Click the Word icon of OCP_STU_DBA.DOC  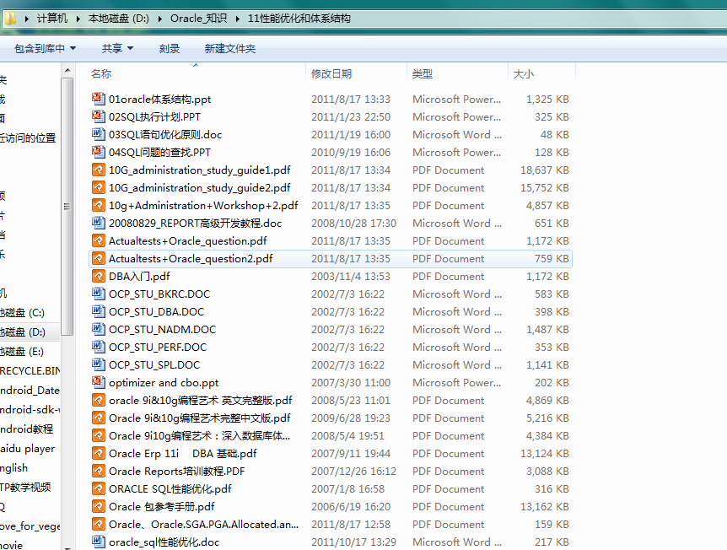point(99,311)
